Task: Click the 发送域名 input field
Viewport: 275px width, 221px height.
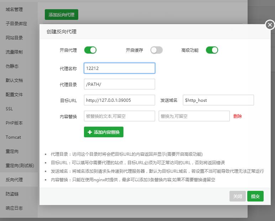Action: click(x=218, y=100)
